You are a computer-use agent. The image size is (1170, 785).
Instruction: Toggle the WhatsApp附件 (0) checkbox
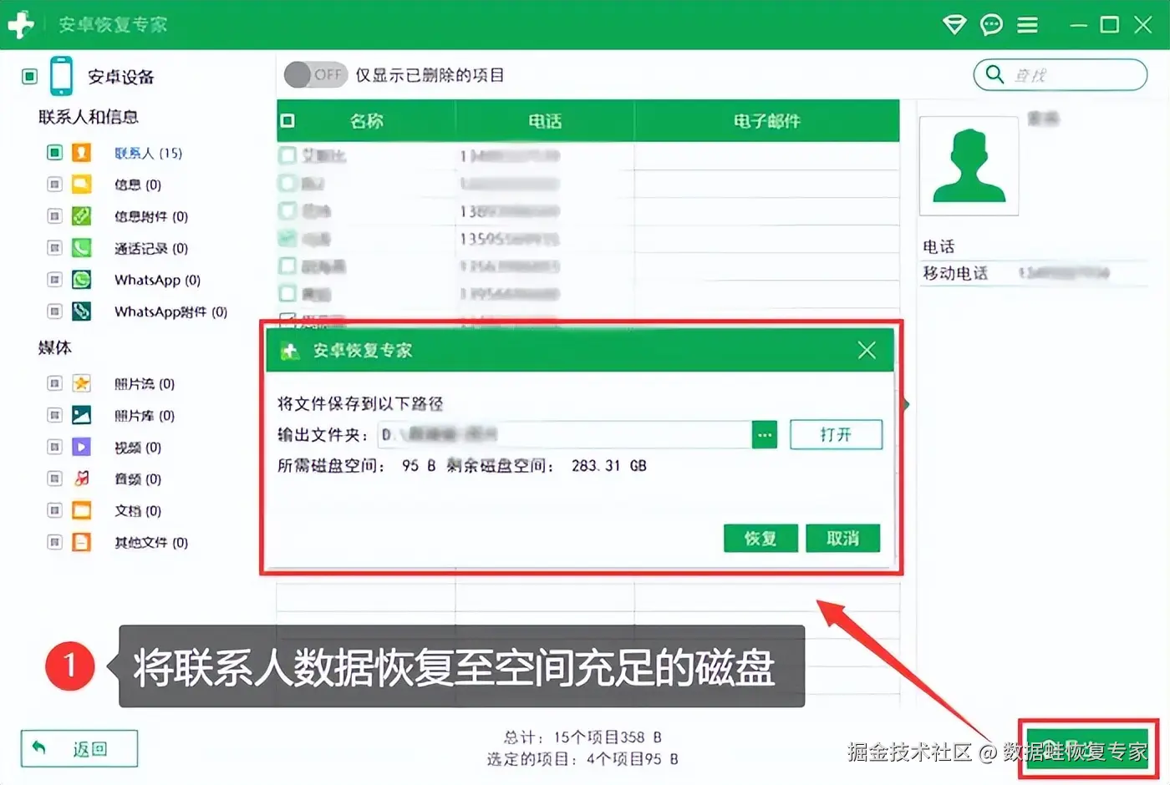click(x=54, y=311)
